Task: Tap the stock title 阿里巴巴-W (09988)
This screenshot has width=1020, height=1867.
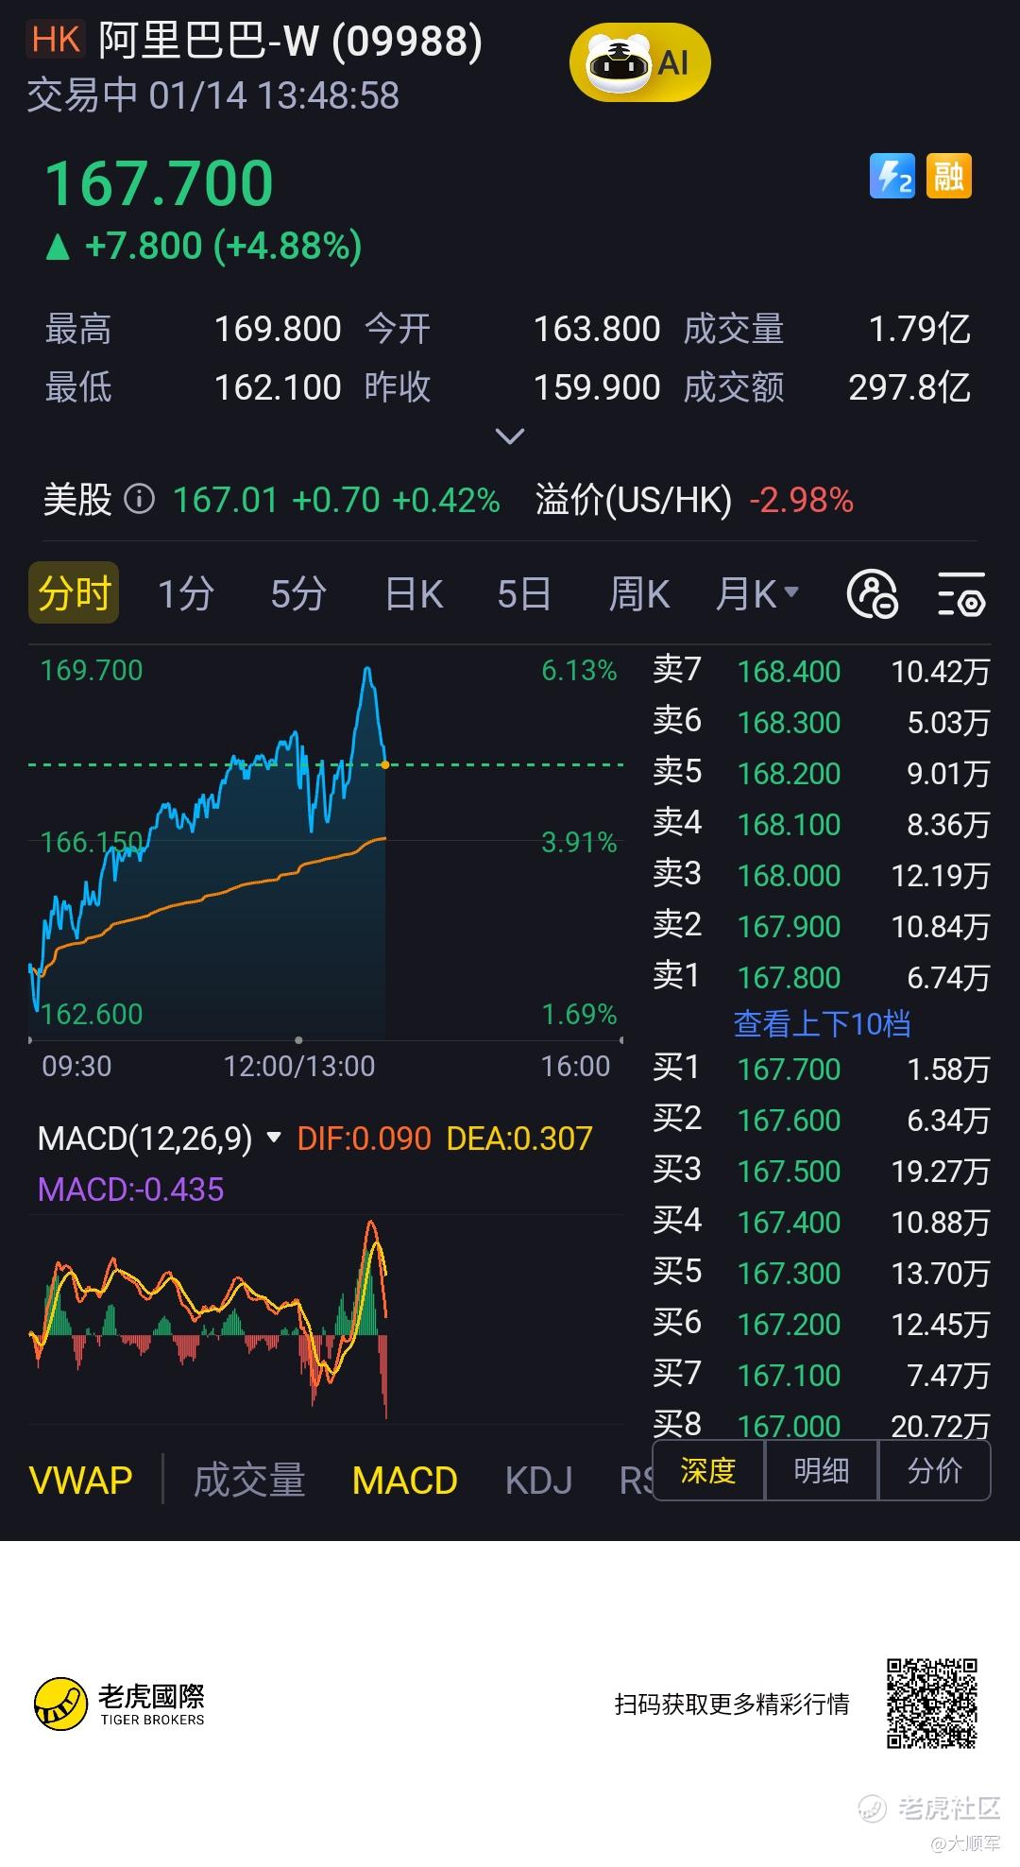Action: tap(290, 41)
